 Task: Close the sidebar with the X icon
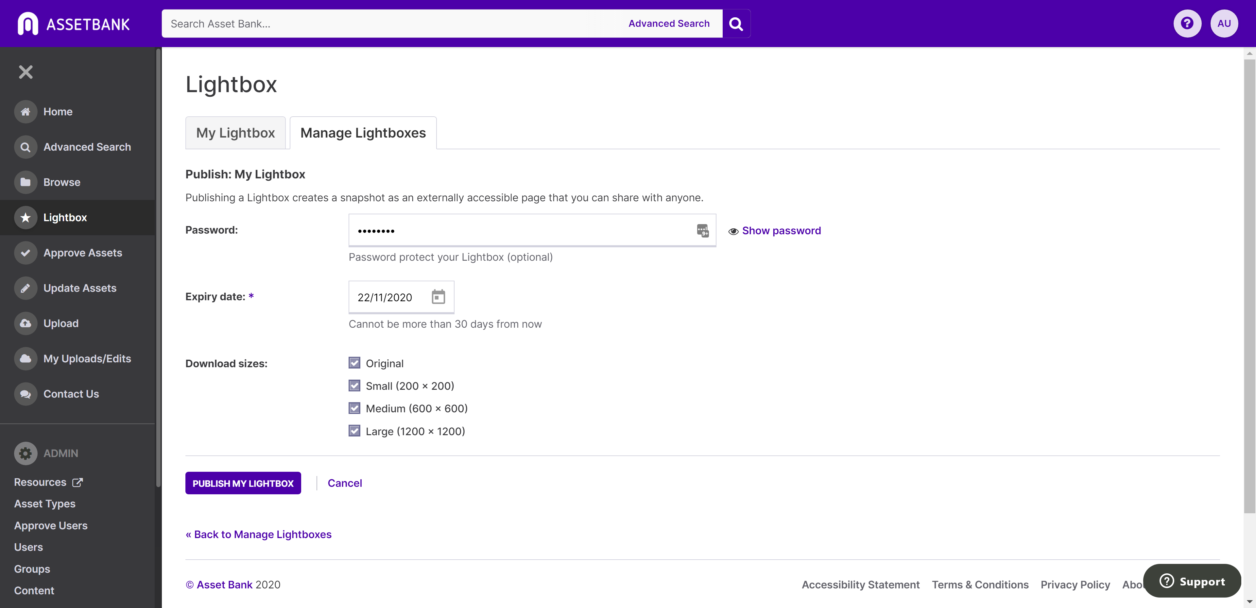[26, 72]
